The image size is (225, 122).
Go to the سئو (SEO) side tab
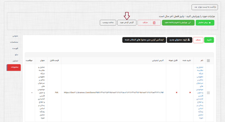tap(16, 54)
